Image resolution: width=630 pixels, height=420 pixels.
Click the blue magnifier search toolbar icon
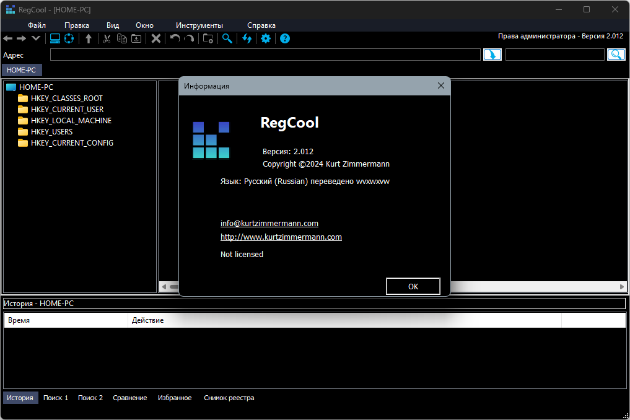pos(227,38)
